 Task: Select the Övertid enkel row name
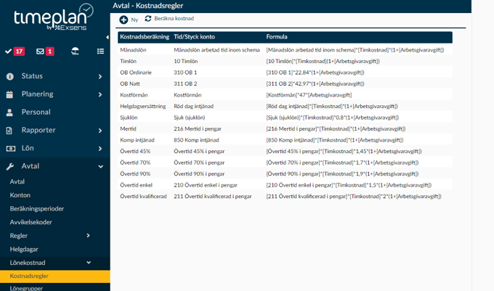point(136,185)
